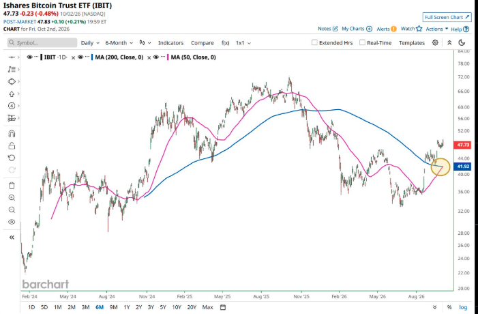Open the Templates menu
This screenshot has height=314, width=478.
pos(412,43)
